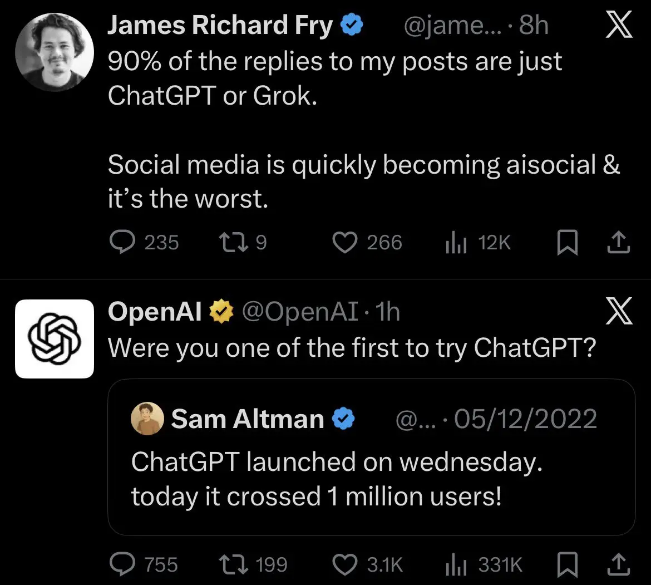Open the OpenAI logo avatar
The image size is (651, 585).
(x=55, y=338)
